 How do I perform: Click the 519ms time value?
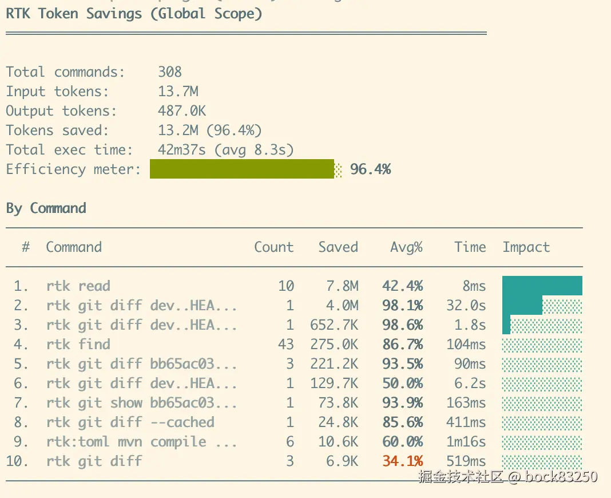point(466,461)
